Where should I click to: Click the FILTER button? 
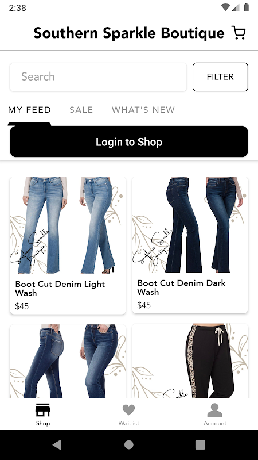click(220, 77)
